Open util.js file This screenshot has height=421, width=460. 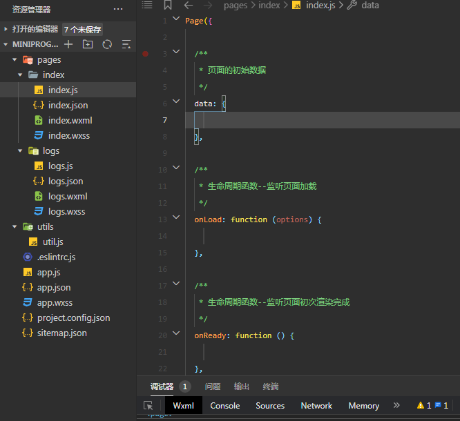pos(68,242)
